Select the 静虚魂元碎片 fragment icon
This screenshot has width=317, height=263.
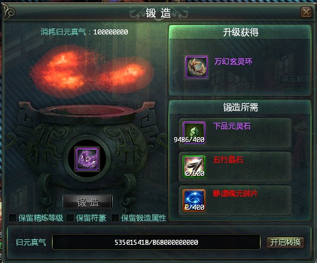click(x=194, y=200)
